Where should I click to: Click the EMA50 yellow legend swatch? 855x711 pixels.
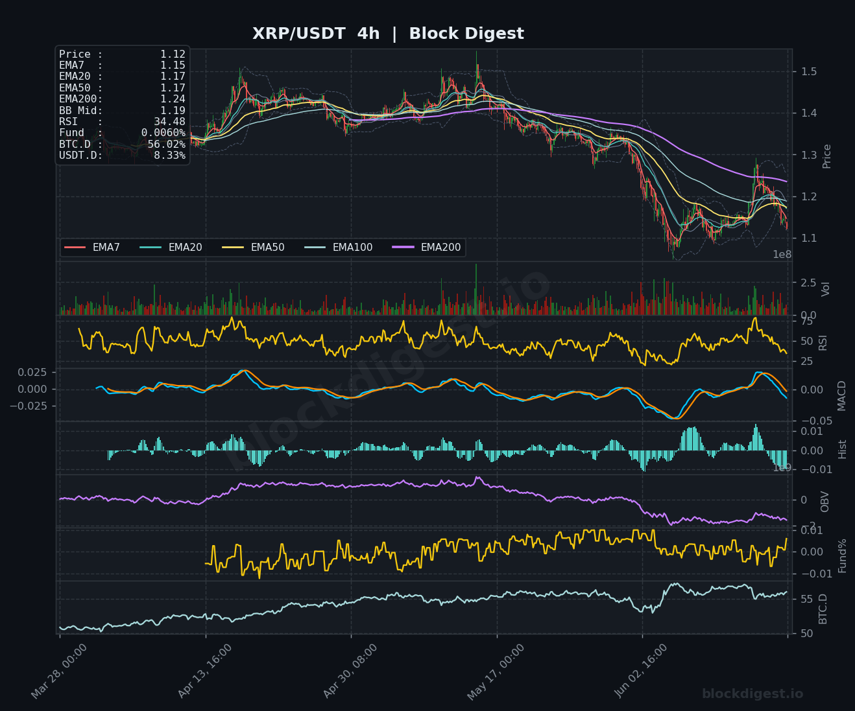(x=233, y=248)
